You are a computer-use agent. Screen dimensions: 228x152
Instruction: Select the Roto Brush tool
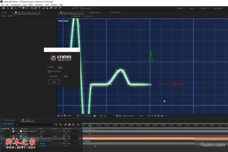point(56,8)
